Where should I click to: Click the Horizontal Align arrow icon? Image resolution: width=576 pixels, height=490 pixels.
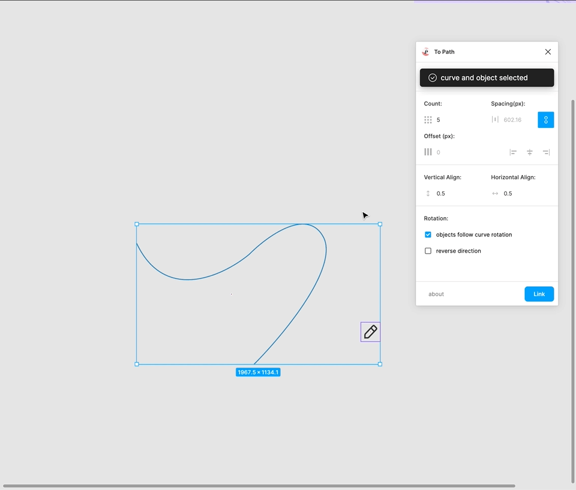click(495, 193)
